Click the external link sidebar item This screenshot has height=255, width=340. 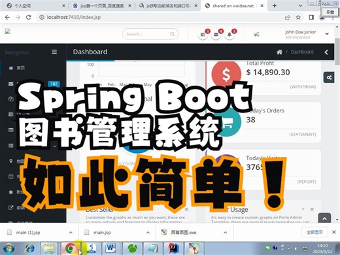(10, 208)
